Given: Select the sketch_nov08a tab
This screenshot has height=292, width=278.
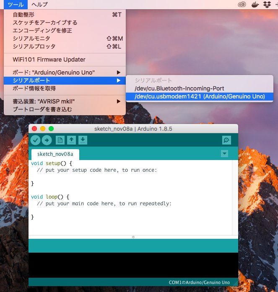Looking at the screenshot, I should [55, 154].
